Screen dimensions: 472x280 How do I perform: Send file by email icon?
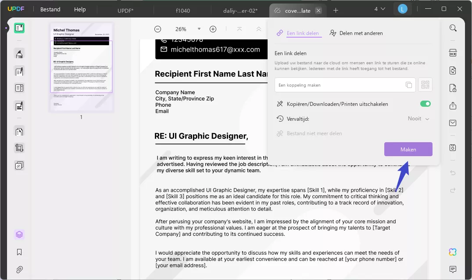[453, 123]
